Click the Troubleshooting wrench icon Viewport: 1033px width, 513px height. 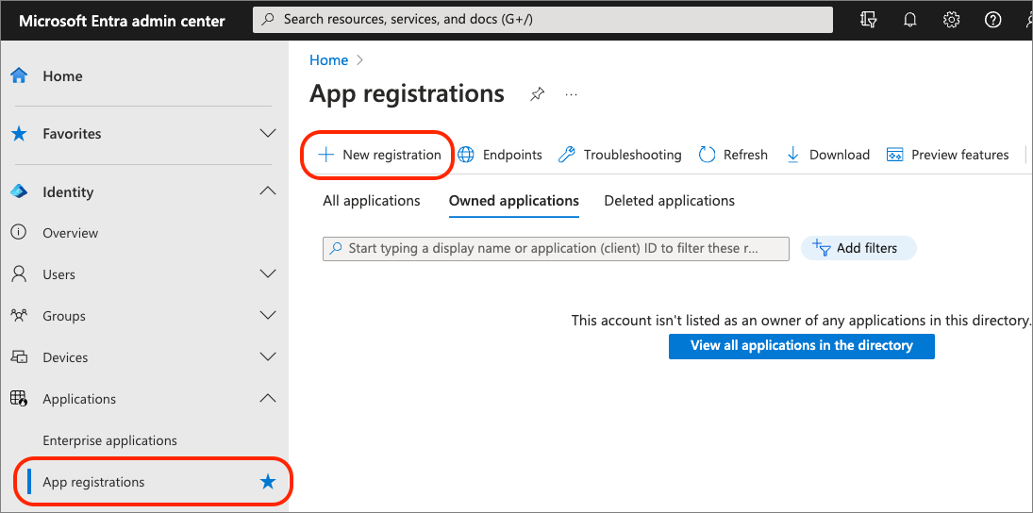pyautogui.click(x=566, y=155)
